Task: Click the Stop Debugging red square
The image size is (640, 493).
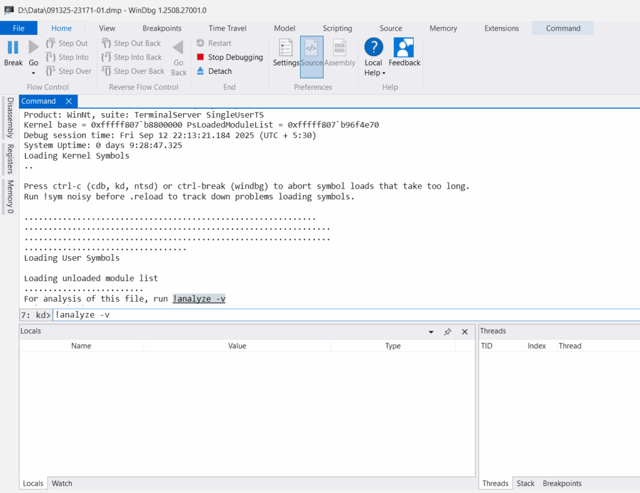Action: click(201, 57)
